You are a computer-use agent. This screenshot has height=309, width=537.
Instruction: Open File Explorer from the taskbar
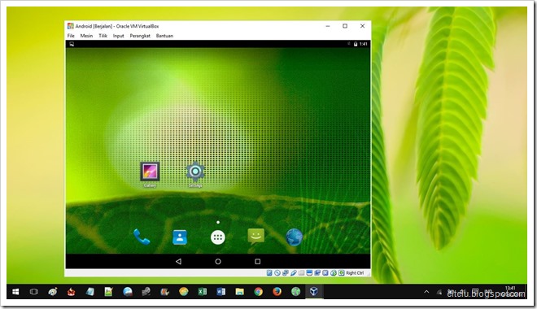[x=239, y=292]
